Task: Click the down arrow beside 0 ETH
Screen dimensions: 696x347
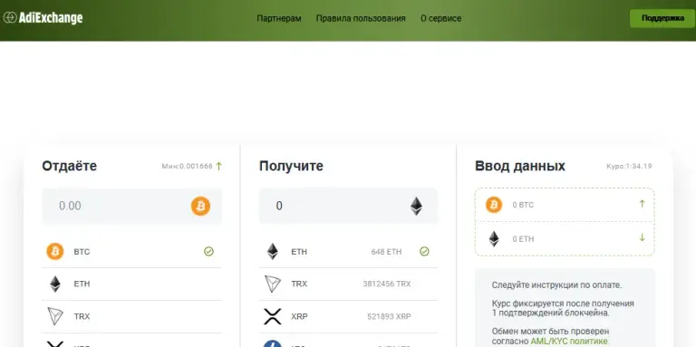Action: tap(642, 237)
